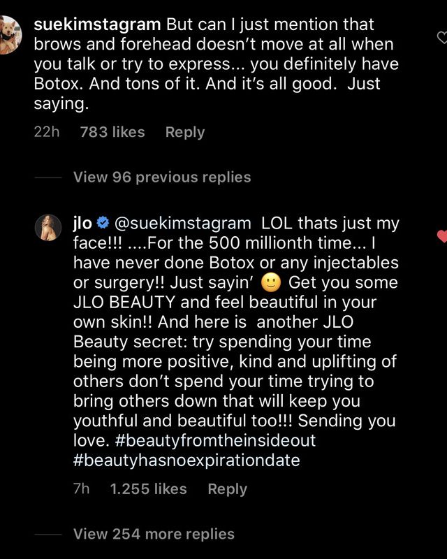Unlike jlo's reply via the red heart
447x559 pixels.
tap(441, 237)
